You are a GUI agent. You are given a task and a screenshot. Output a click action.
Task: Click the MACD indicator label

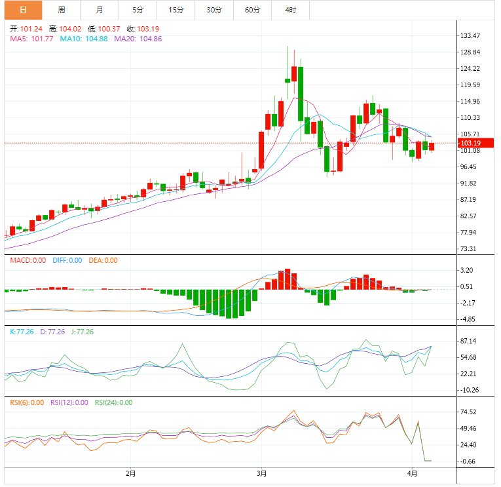tap(28, 260)
